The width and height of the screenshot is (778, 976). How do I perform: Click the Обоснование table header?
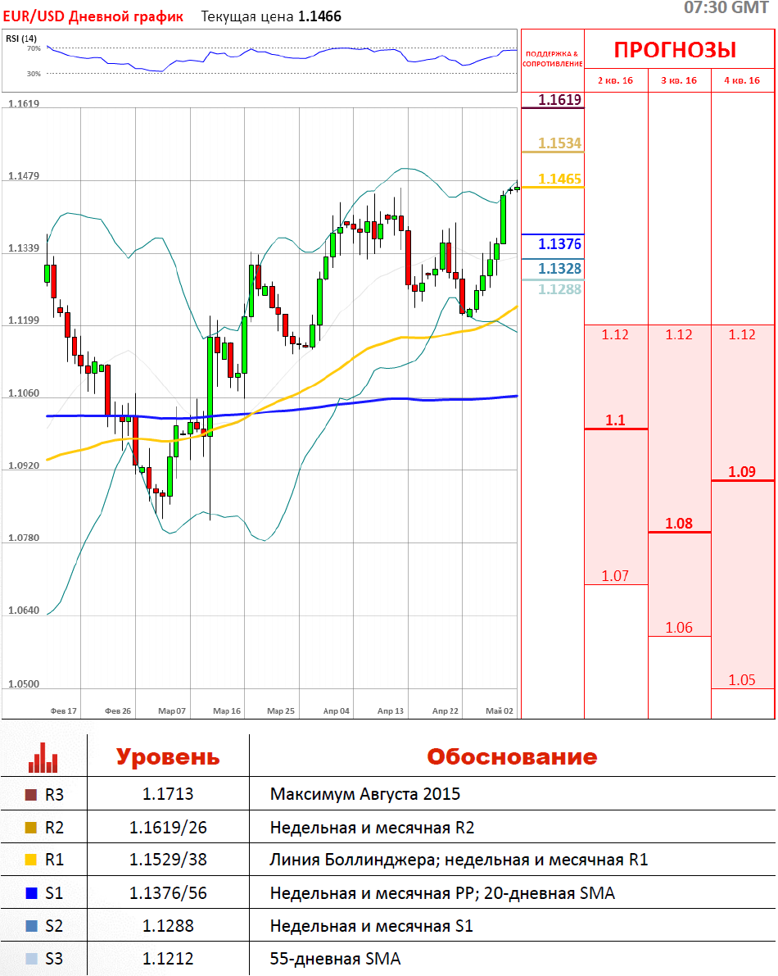click(x=512, y=757)
